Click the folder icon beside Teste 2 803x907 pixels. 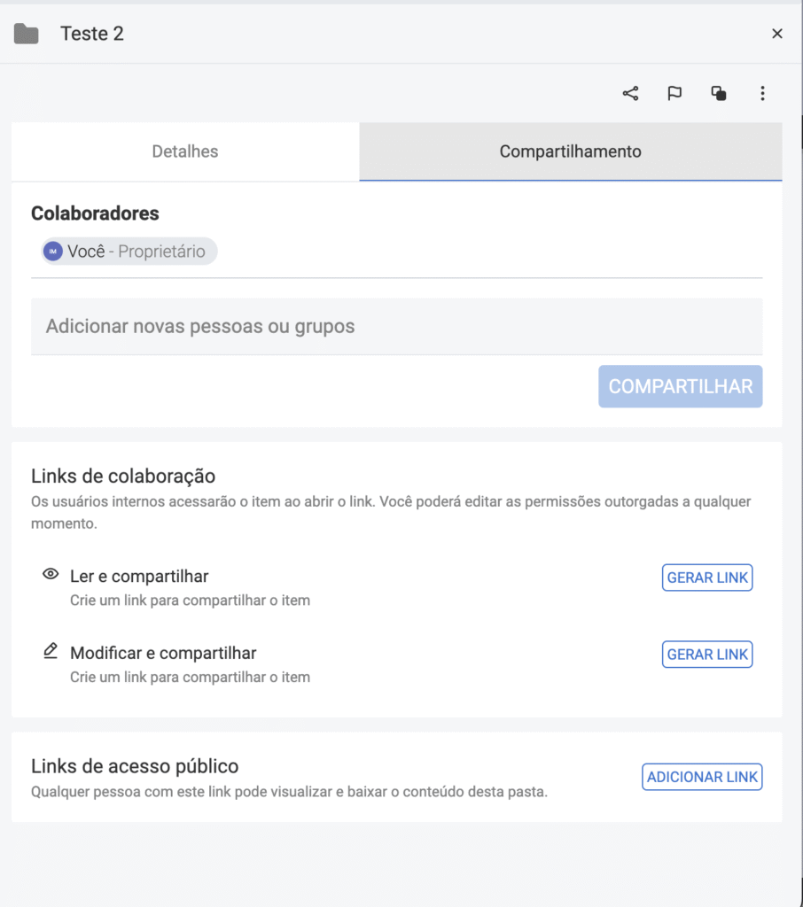click(27, 35)
